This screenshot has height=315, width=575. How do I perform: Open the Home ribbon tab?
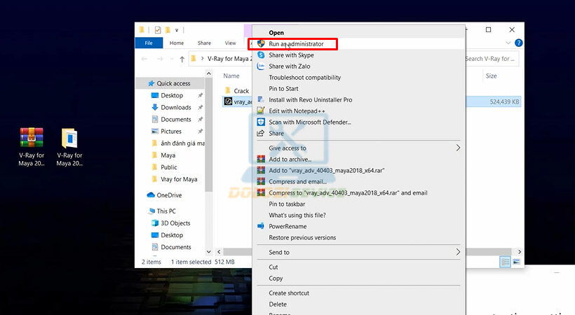tap(177, 43)
